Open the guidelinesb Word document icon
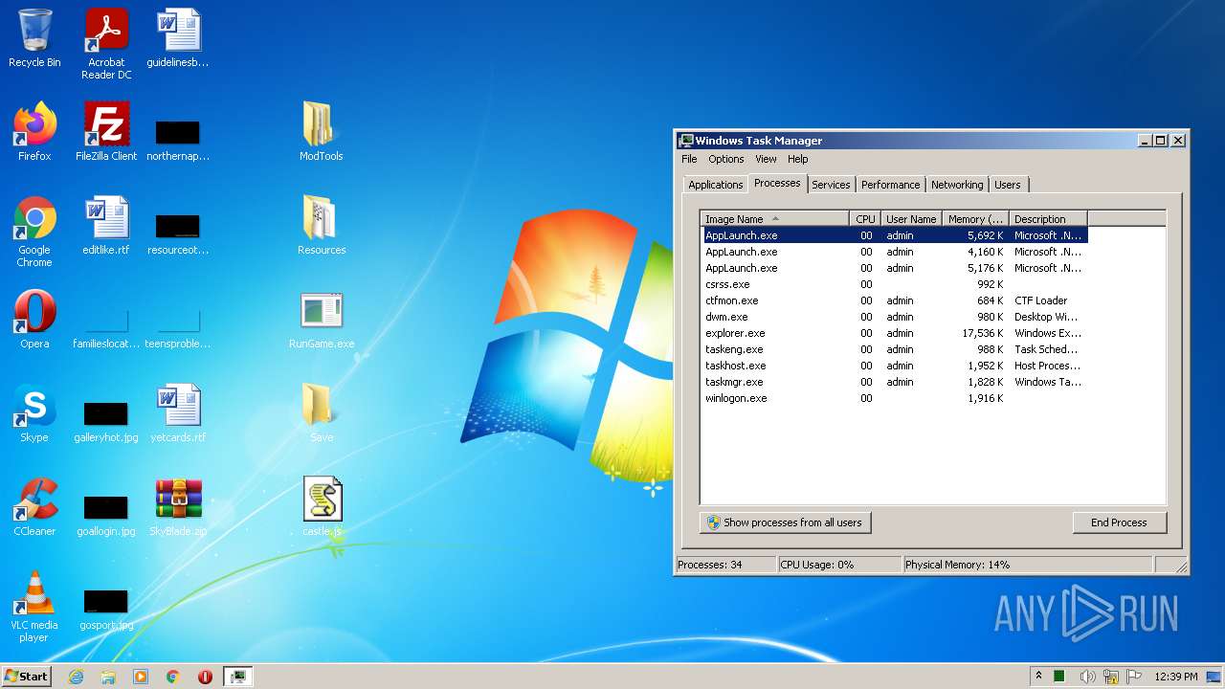The width and height of the screenshot is (1225, 689). pyautogui.click(x=178, y=38)
